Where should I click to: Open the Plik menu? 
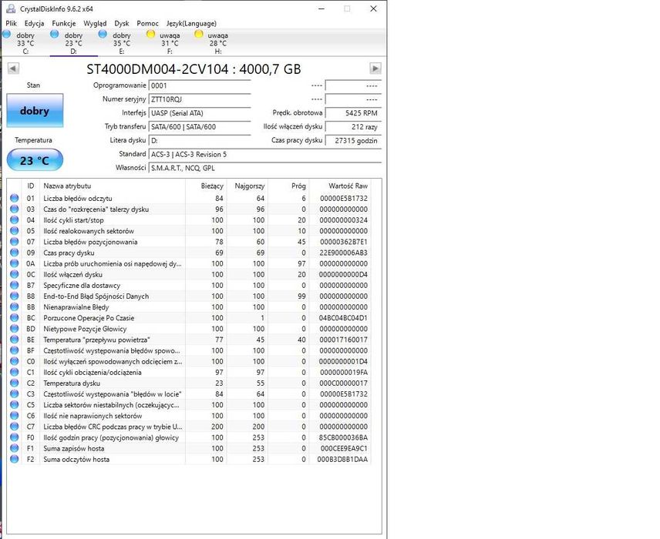(12, 24)
